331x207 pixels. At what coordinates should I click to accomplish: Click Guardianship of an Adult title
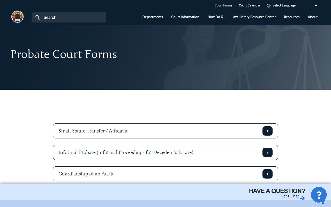click(86, 174)
